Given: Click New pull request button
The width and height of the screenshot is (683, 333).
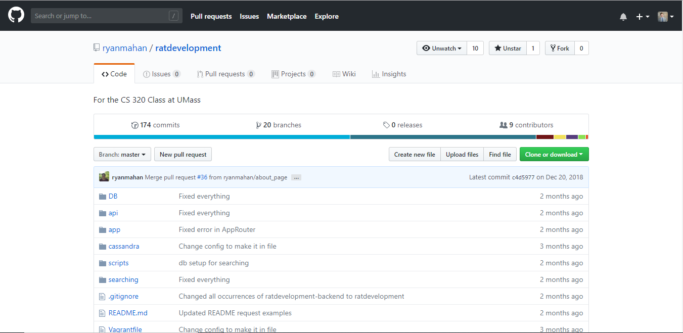Looking at the screenshot, I should tap(183, 155).
